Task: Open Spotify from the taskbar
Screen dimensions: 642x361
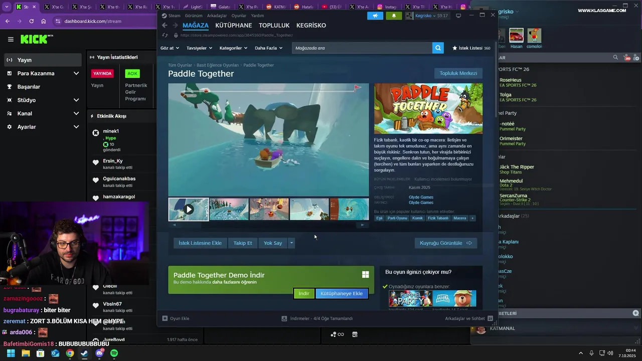Action: (114, 353)
